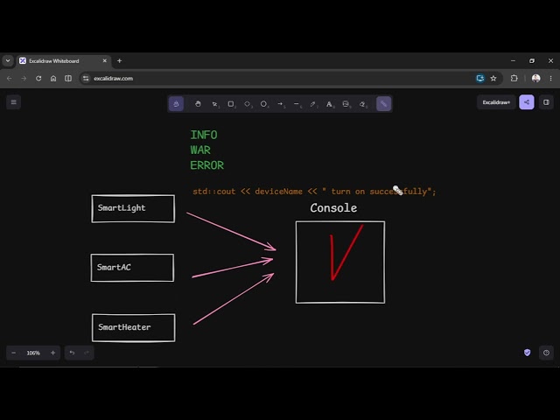The width and height of the screenshot is (560, 420).
Task: Close the Excalidraw Whiteboard tab
Action: click(x=105, y=61)
